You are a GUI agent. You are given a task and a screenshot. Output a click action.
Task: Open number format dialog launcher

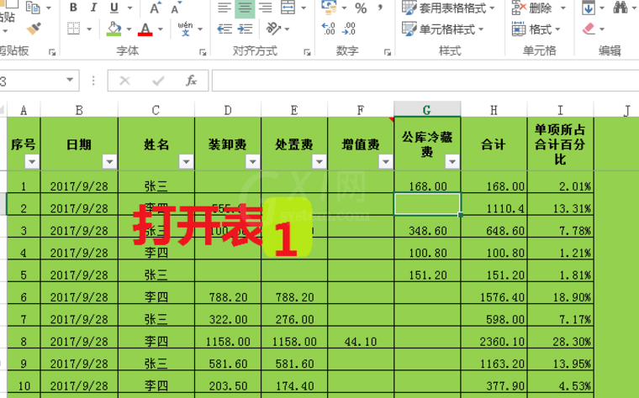387,52
